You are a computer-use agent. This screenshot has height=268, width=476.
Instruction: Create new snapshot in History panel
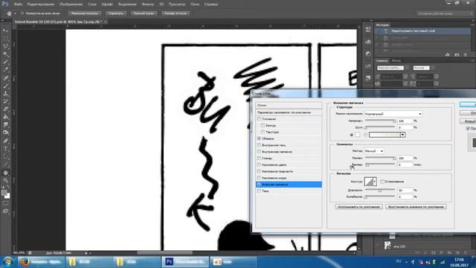coord(457,54)
